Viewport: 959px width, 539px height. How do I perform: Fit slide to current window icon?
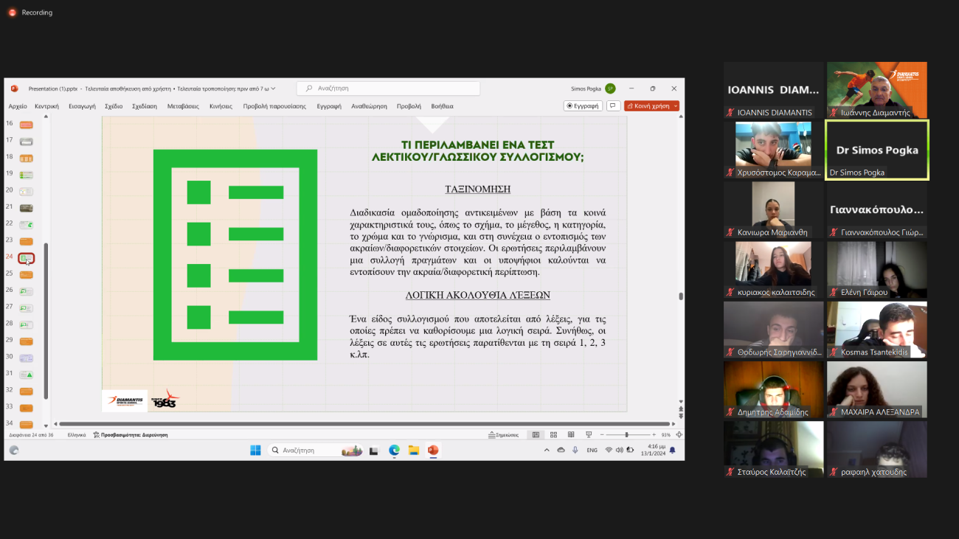click(x=678, y=435)
